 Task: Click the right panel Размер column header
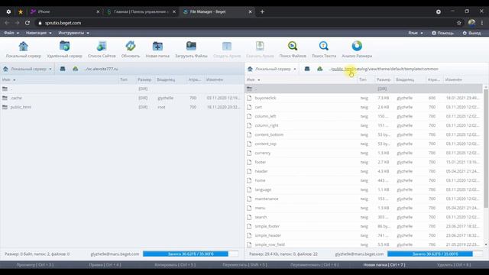[384, 79]
